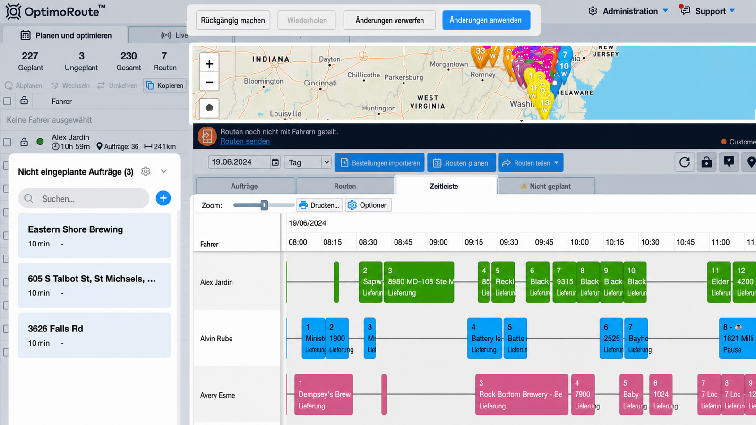This screenshot has height=425, width=756.
Task: Click lock icon next to Alex Jardin
Action: (24, 142)
